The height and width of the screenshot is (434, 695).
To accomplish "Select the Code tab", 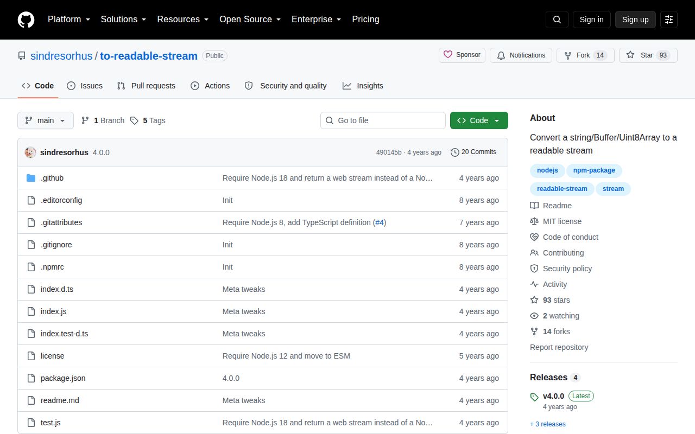I will click(38, 86).
